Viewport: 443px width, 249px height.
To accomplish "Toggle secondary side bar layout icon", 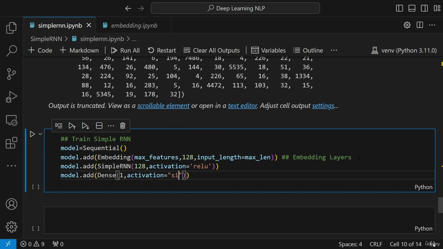I will pos(424,8).
